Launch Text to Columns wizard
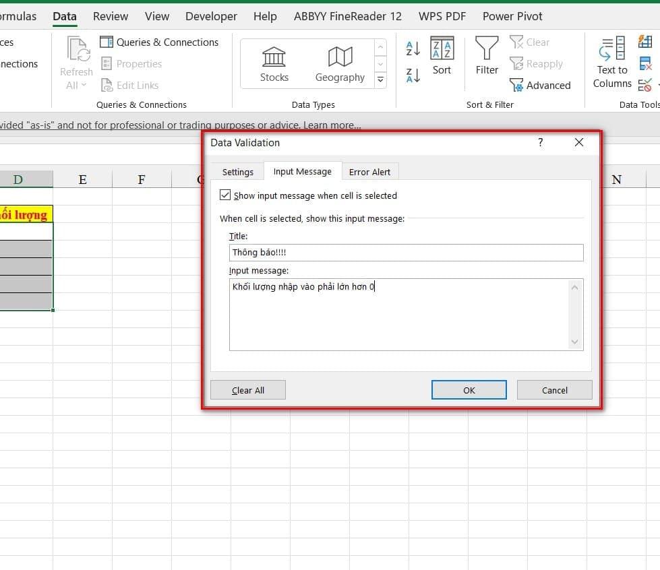Screen dimensions: 660x570 pos(612,63)
